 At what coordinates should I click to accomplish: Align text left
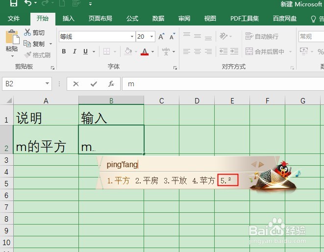[187, 51]
